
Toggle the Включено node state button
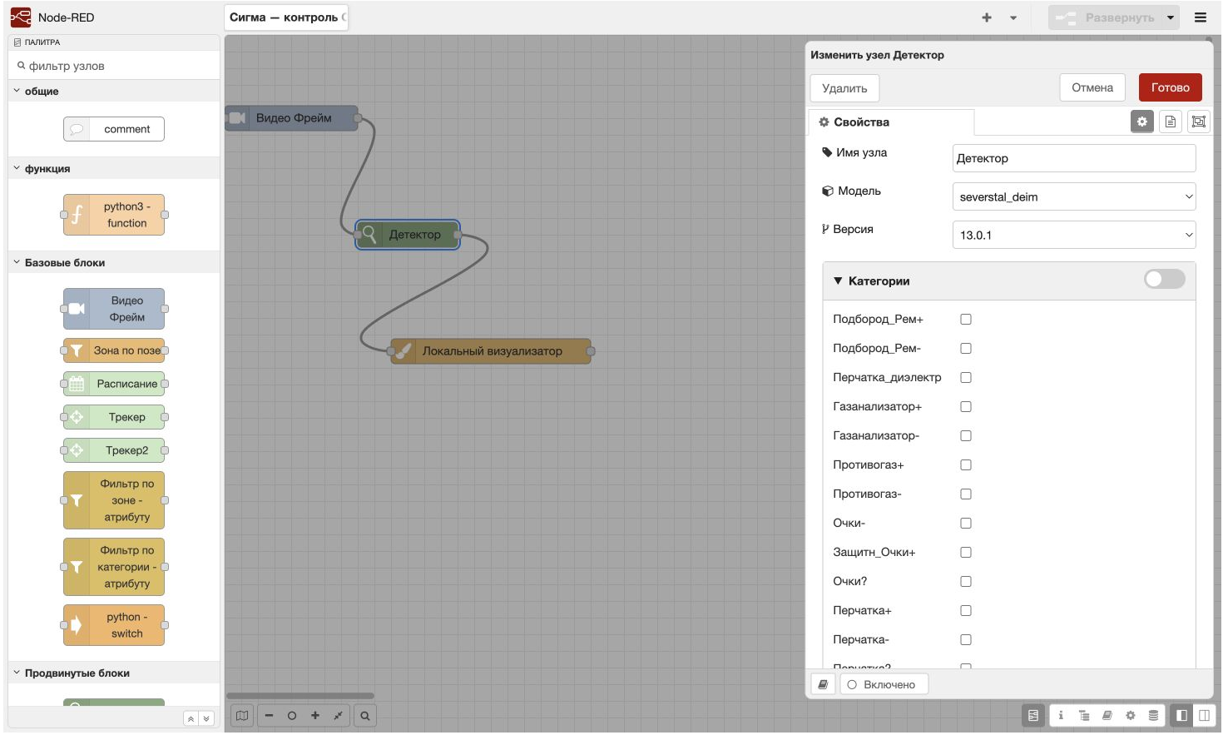click(884, 684)
